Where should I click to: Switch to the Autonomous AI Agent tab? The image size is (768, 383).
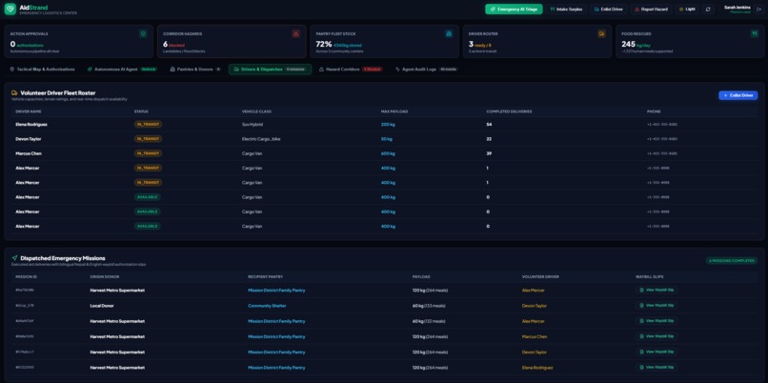(122, 70)
